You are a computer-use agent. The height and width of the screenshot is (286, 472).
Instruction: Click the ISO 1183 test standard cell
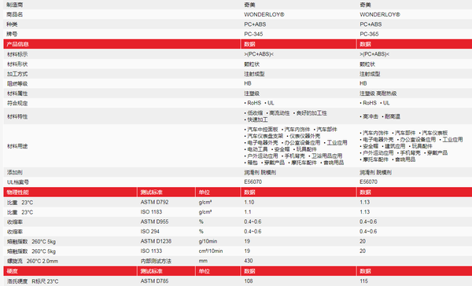tap(151, 212)
